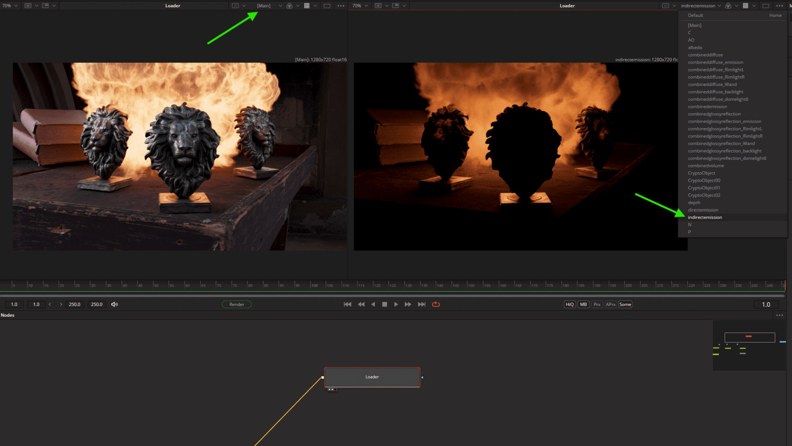
Task: Toggle MB motion blur in the transport bar
Action: click(583, 304)
